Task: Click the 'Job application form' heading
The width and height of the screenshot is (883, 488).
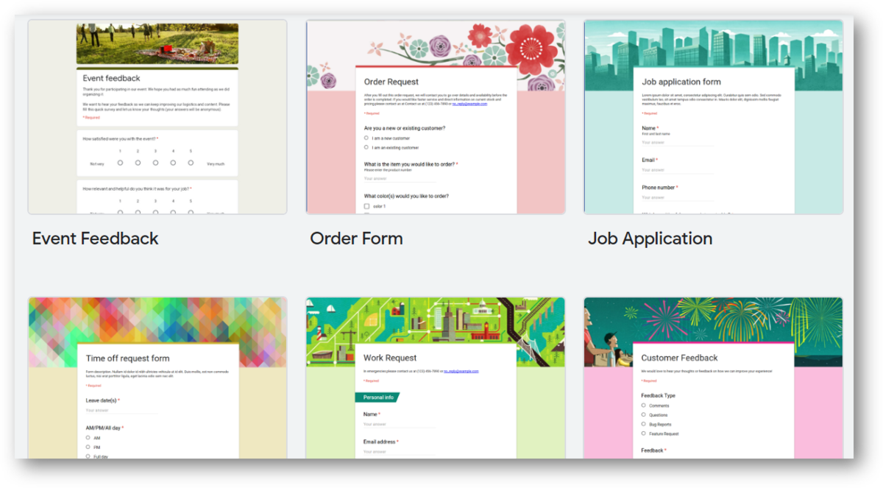Action: pos(681,82)
